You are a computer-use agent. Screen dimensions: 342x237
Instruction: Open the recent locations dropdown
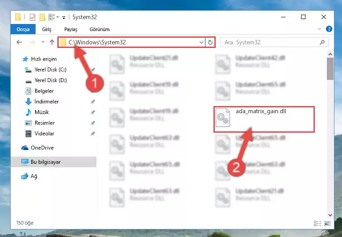pyautogui.click(x=43, y=42)
